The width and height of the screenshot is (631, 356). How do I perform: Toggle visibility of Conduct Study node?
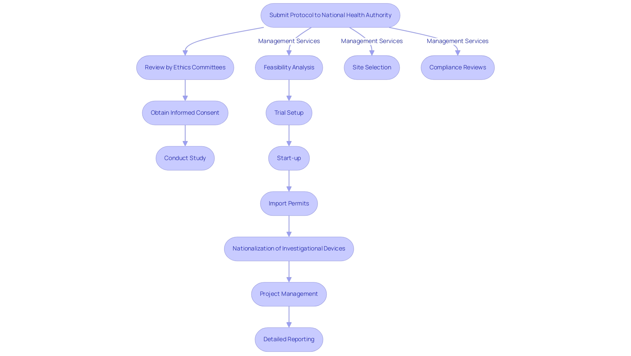point(185,158)
